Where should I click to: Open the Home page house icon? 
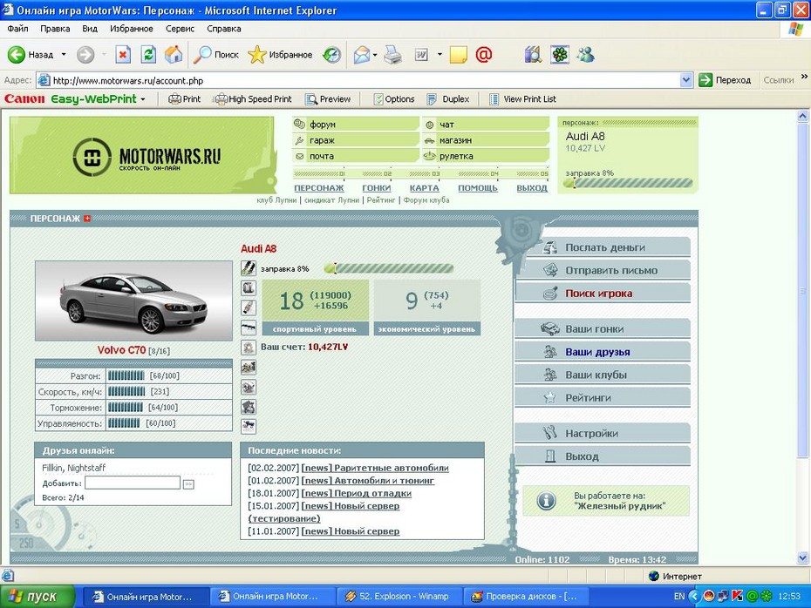click(x=174, y=54)
